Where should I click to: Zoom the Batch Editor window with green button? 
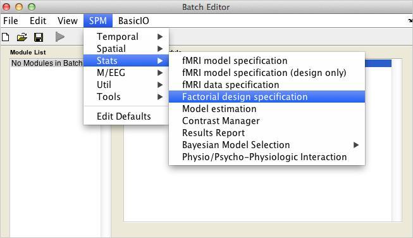point(32,7)
